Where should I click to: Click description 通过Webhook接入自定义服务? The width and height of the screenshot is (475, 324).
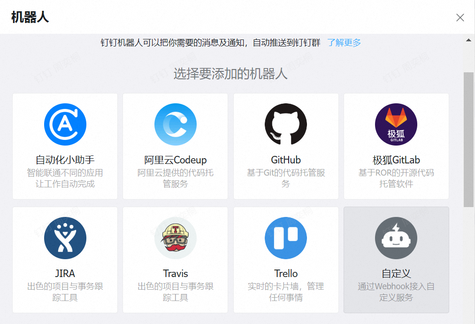(396, 292)
